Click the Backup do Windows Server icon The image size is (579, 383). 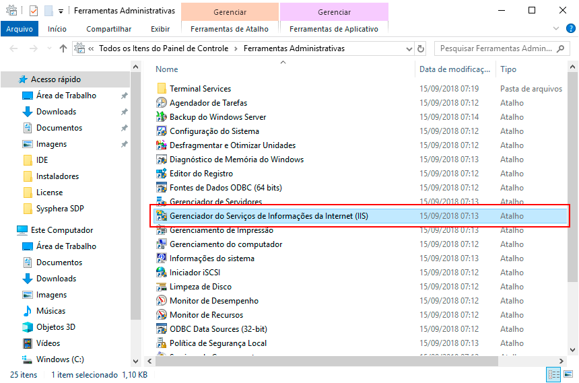[x=162, y=116]
